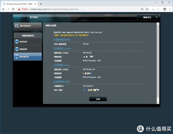The height and width of the screenshot is (134, 173).
Task: Click the finish (完成) button
Action: click(x=98, y=99)
